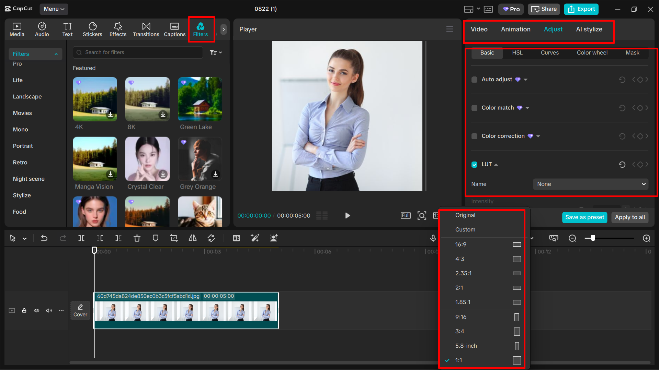659x370 pixels.
Task: Select the Crystal Clear filter thumbnail
Action: pos(147,159)
